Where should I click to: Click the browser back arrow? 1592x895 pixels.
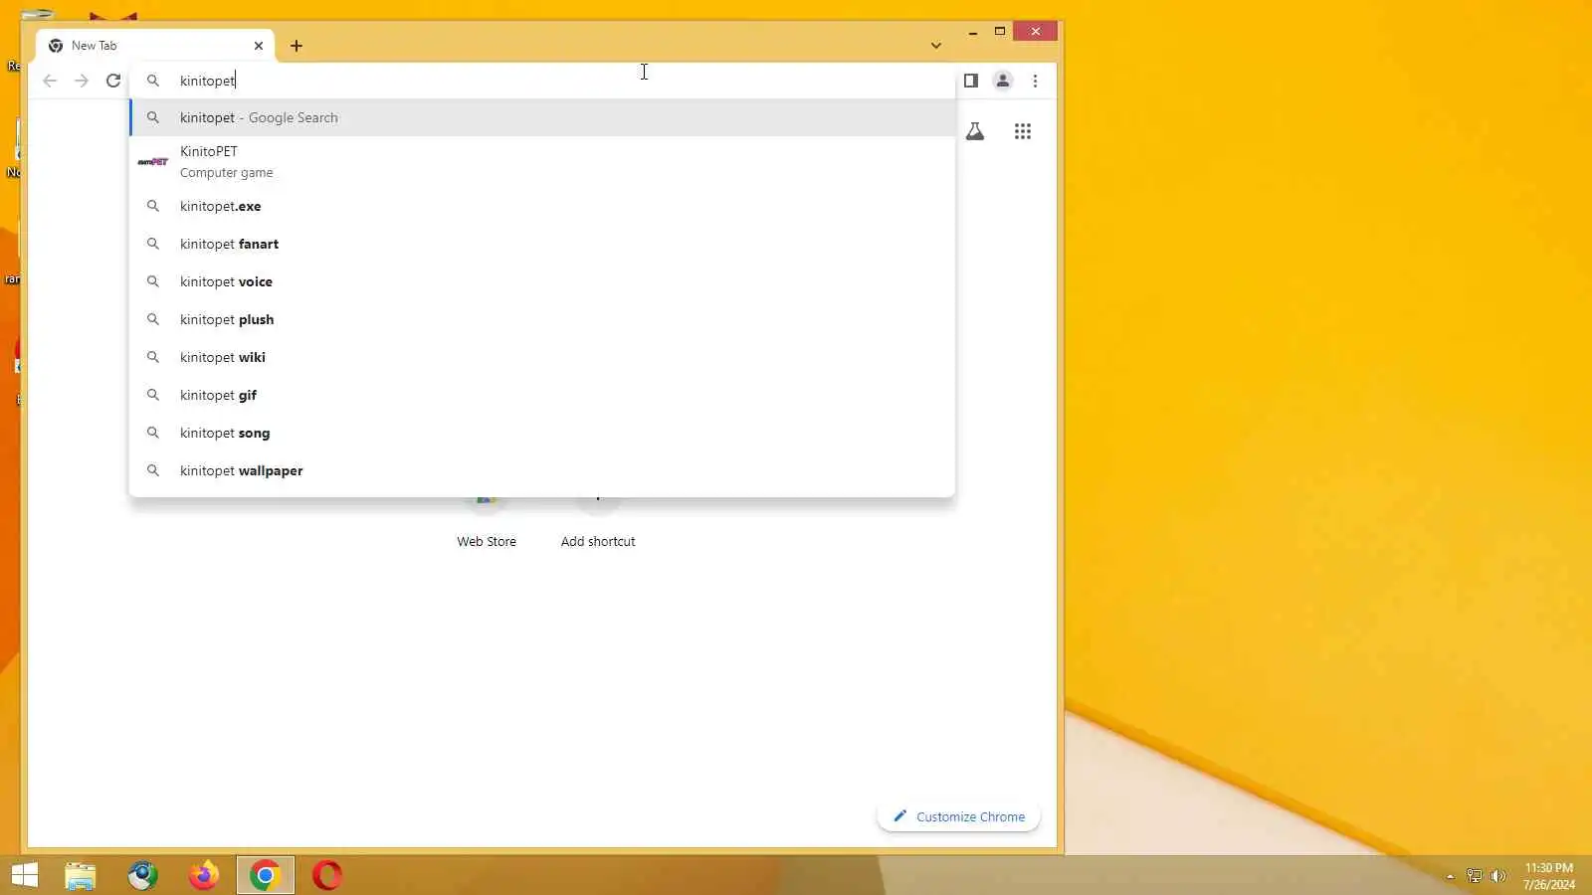point(50,81)
